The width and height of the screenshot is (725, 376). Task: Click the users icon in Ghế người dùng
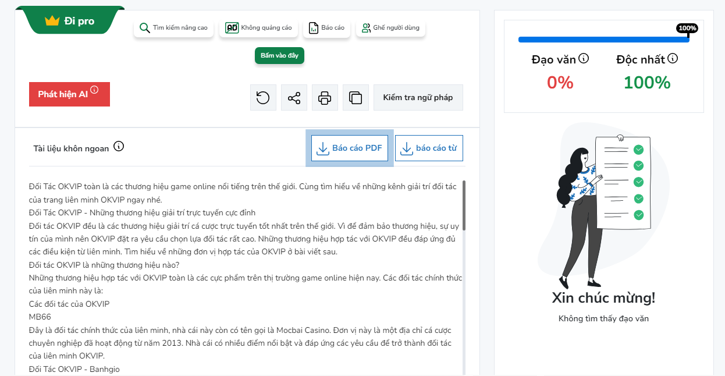coord(366,28)
